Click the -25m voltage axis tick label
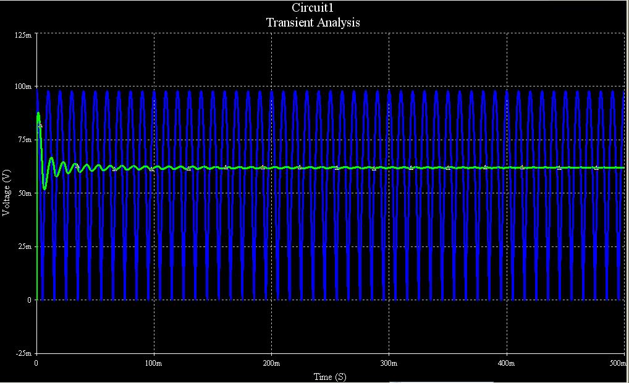Image resolution: width=629 pixels, height=383 pixels. (x=23, y=353)
